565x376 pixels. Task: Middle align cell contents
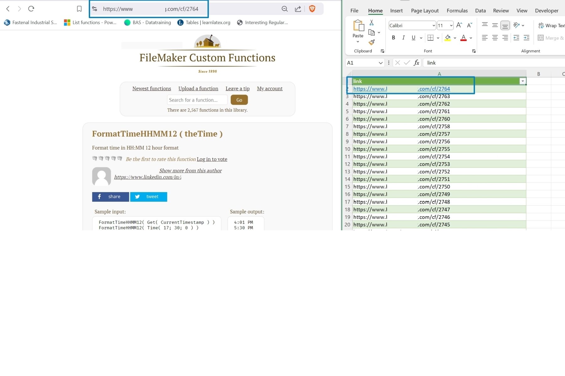pos(495,25)
